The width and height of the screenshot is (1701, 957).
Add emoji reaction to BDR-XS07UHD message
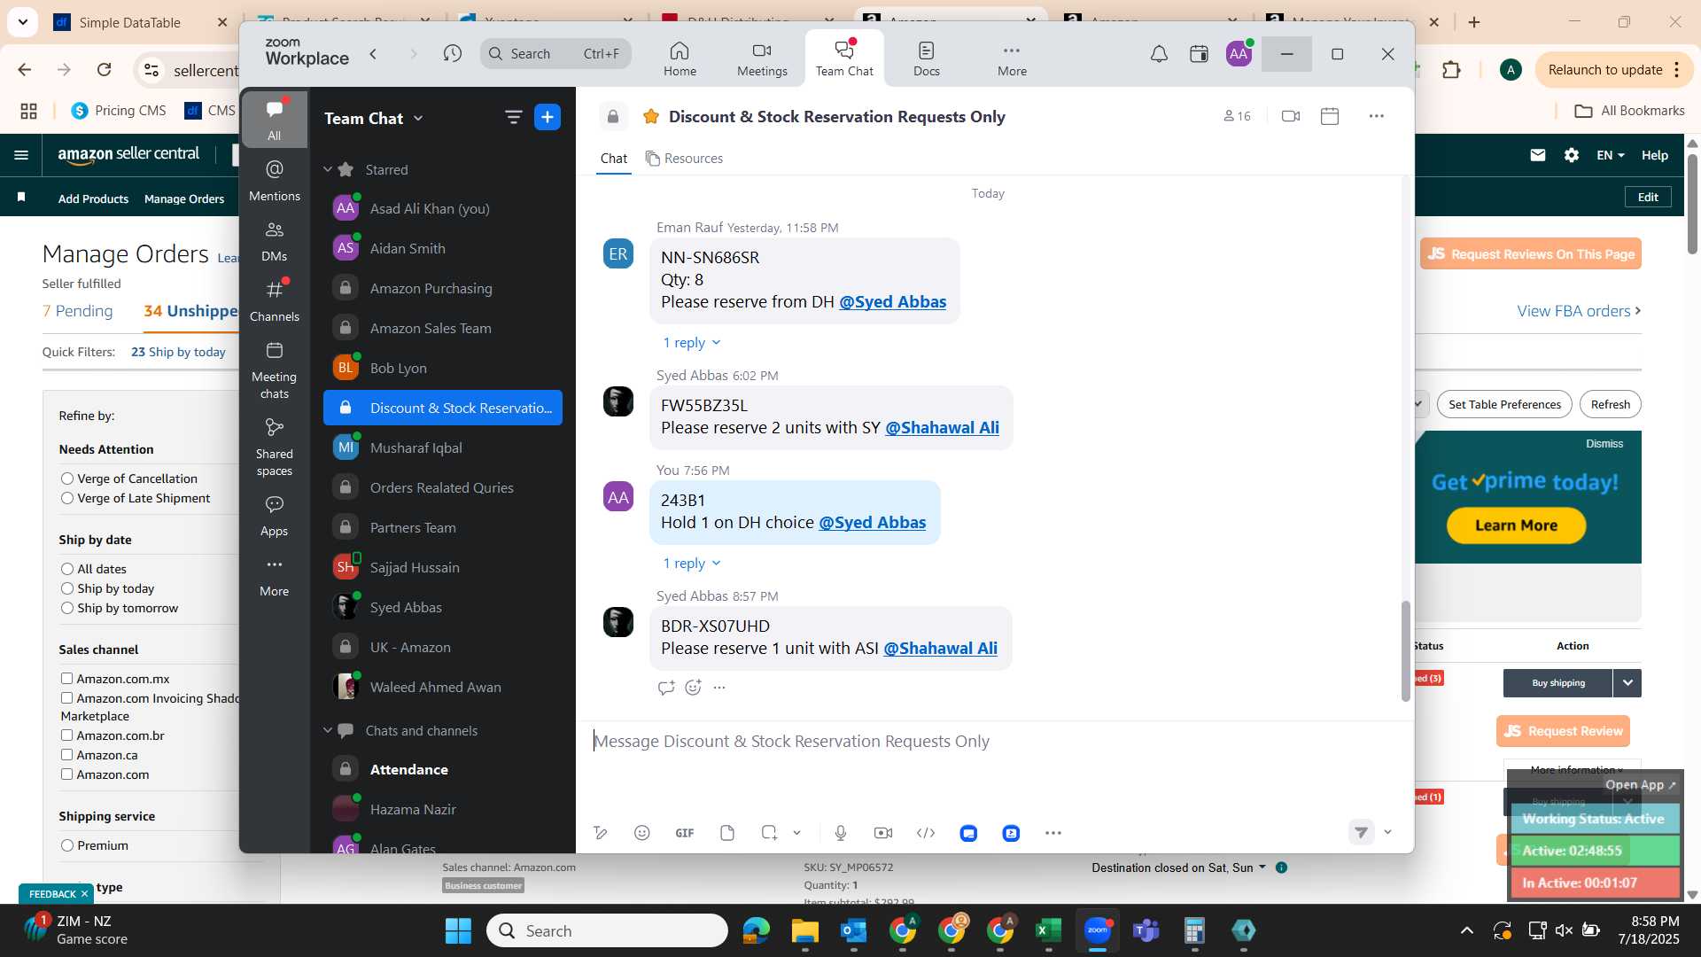point(693,688)
